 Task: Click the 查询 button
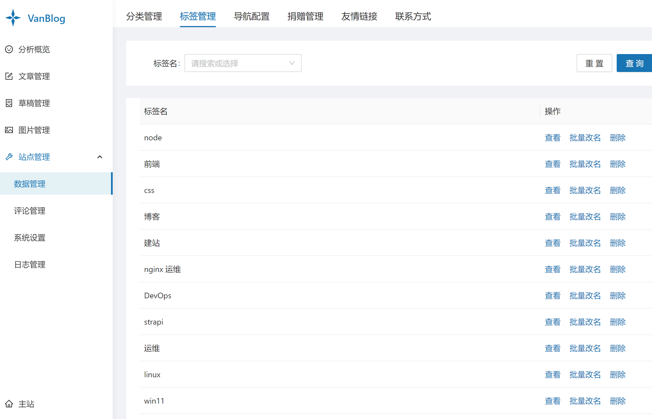click(x=634, y=63)
